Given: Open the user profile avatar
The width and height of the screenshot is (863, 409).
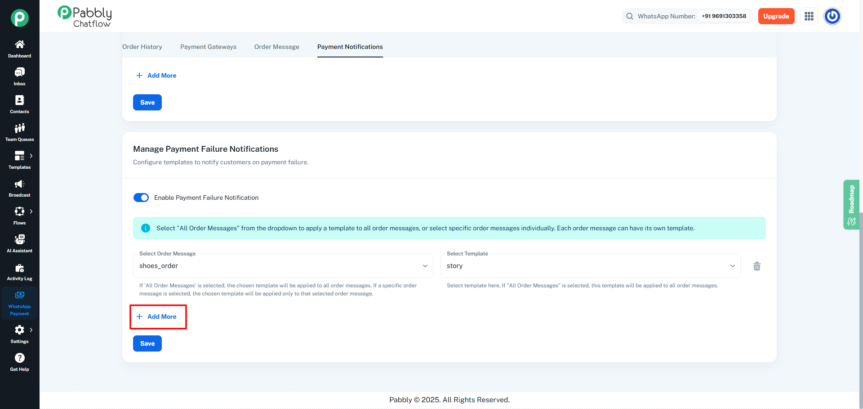Looking at the screenshot, I should click(x=832, y=16).
